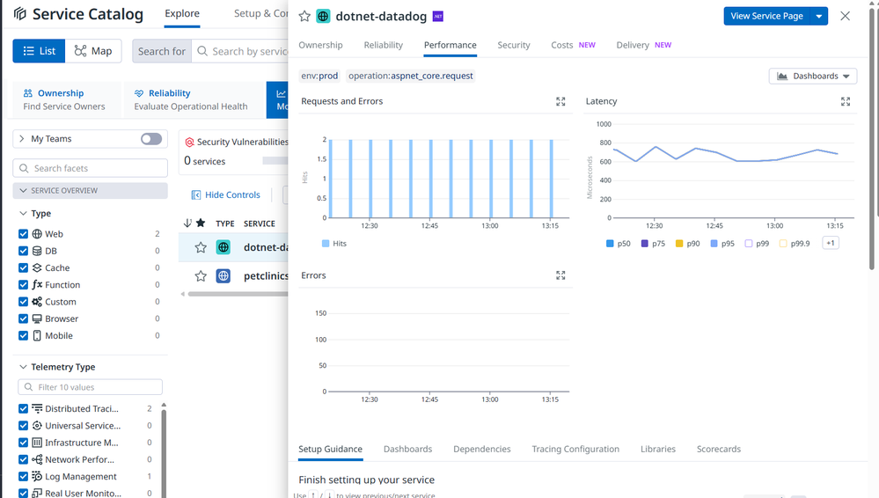Toggle the Hits legend swatch
Screen dimensions: 879x498
326,244
